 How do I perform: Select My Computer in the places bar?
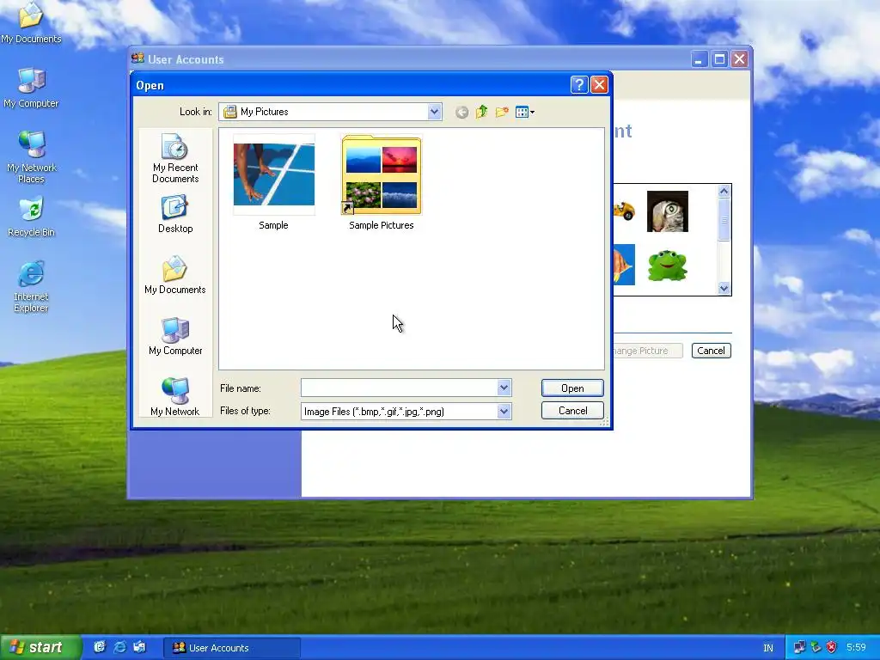coord(175,336)
